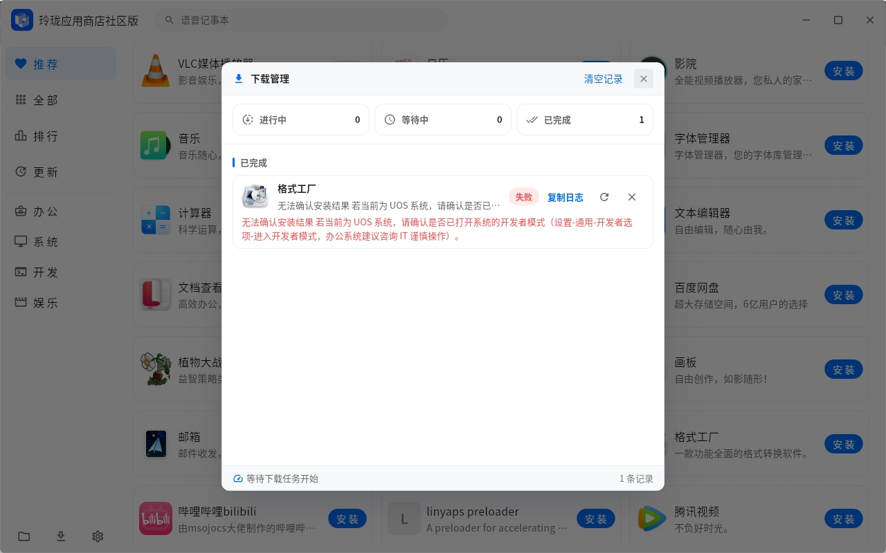The height and width of the screenshot is (553, 886).
Task: Close the 下载管理 dialog
Action: pyautogui.click(x=644, y=79)
